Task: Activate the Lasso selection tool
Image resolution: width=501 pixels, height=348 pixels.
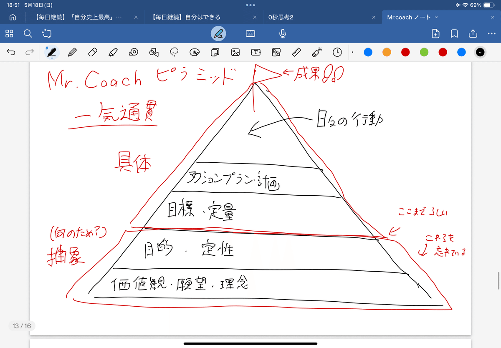Action: (x=174, y=52)
